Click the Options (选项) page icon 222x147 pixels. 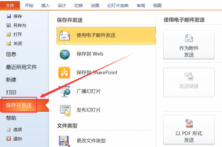tap(9, 130)
